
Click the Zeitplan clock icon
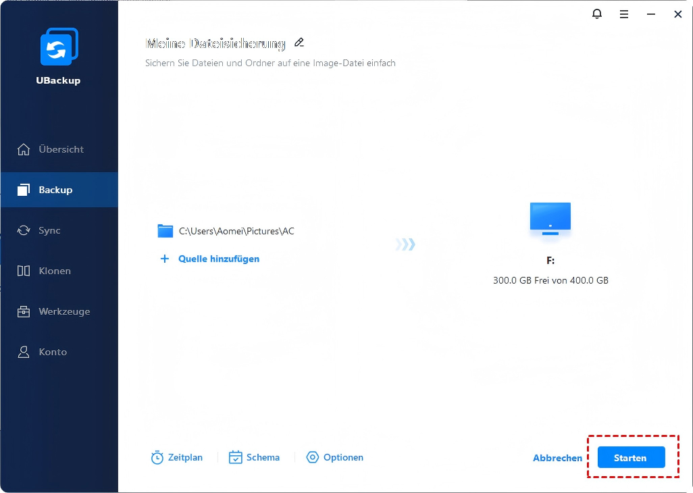[157, 457]
